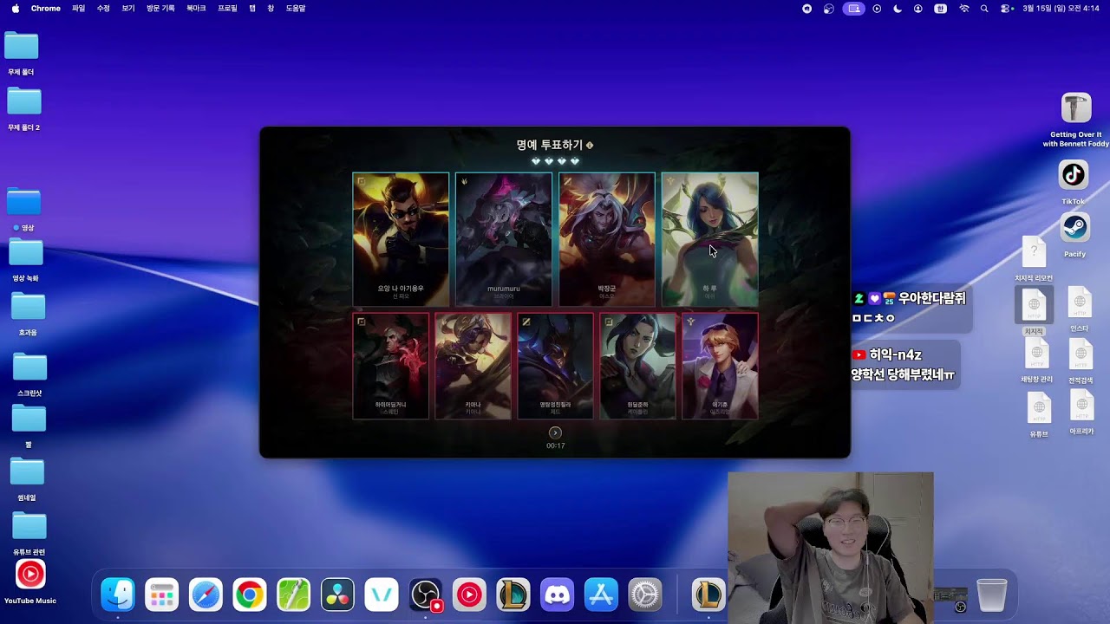This screenshot has width=1110, height=624.
Task: Honor the murumuru player card
Action: 504,239
